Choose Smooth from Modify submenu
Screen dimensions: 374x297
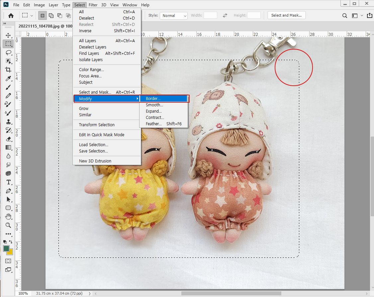point(164,105)
